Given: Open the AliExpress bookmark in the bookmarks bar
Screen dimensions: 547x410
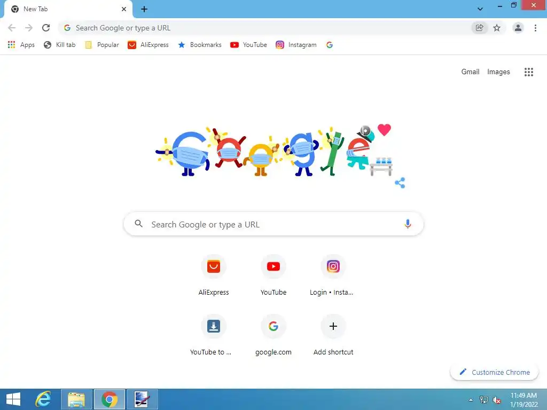Looking at the screenshot, I should (x=148, y=45).
